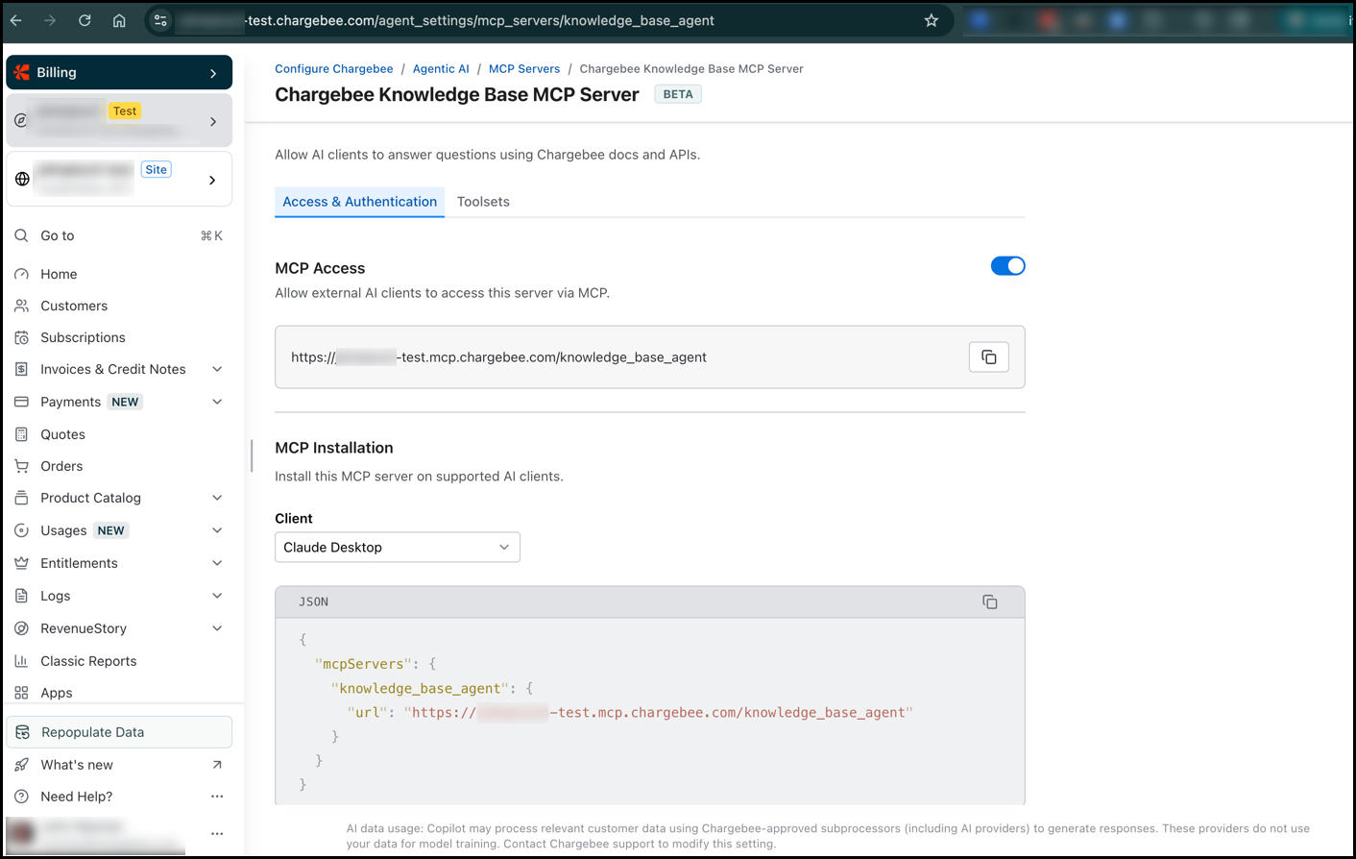Open What's new external arrow icon

pos(217,765)
